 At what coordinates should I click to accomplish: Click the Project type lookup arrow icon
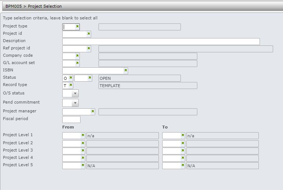click(x=77, y=27)
